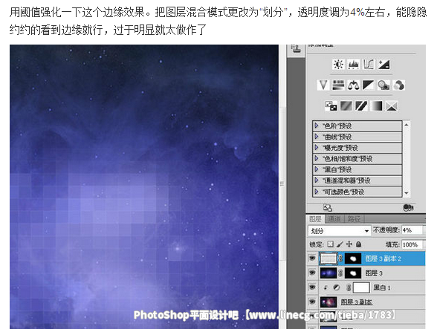437x329 pixels.
Task: Hide the 图层 3 副本 layer
Action: (312, 302)
